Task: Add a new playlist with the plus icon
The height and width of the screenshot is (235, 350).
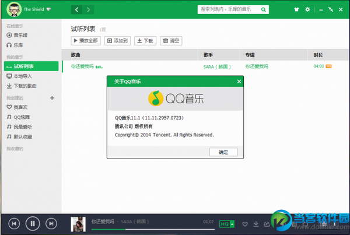Action: click(x=52, y=98)
